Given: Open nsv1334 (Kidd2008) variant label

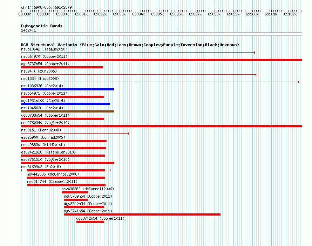Looking at the screenshot, I should coord(40,78).
